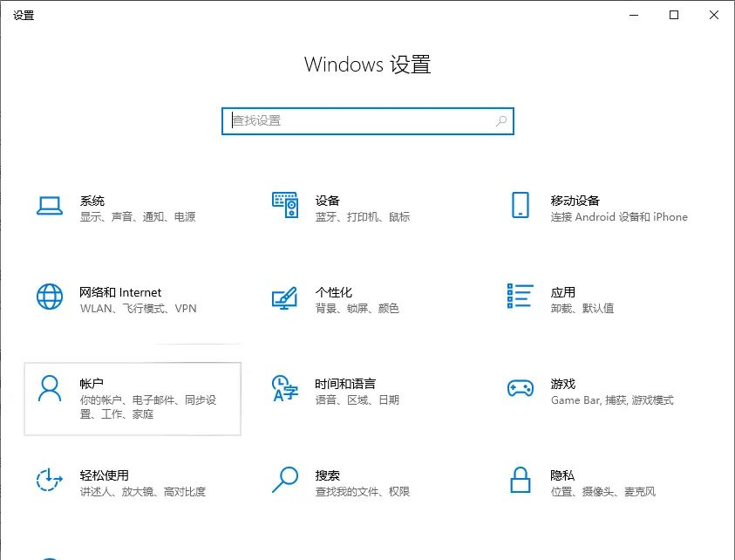
Task: Click the 时间和语言 clock and letter icon
Action: pyautogui.click(x=285, y=388)
